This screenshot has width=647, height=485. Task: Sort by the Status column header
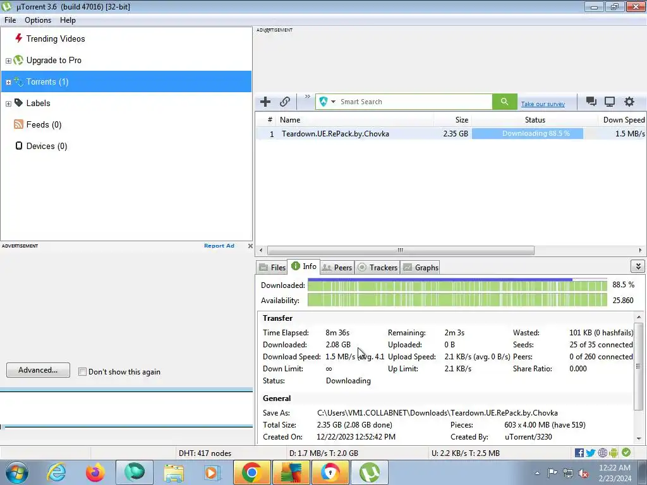pos(535,119)
